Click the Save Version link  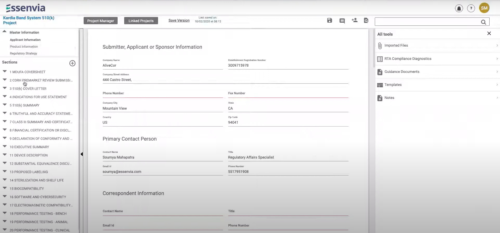179,21
